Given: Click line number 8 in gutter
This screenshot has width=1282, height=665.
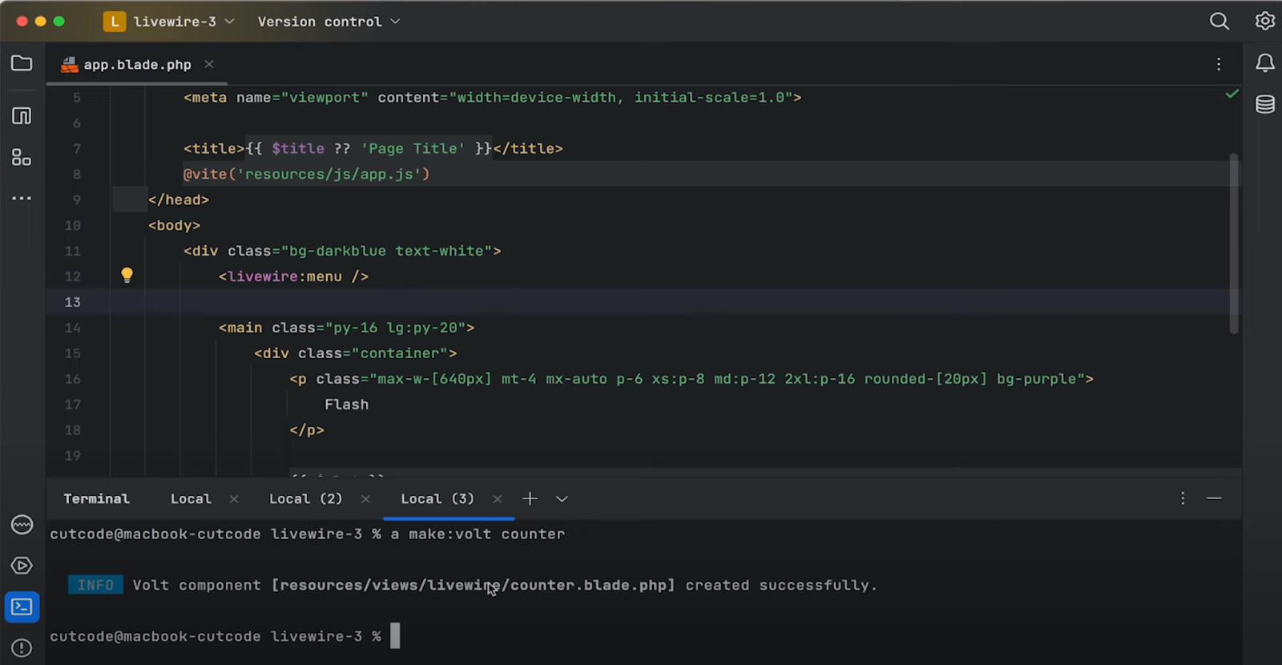Looking at the screenshot, I should pyautogui.click(x=77, y=175).
